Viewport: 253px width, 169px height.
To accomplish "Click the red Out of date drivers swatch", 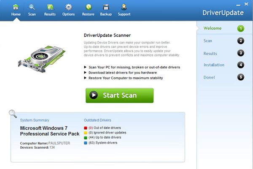I will coord(86,128).
